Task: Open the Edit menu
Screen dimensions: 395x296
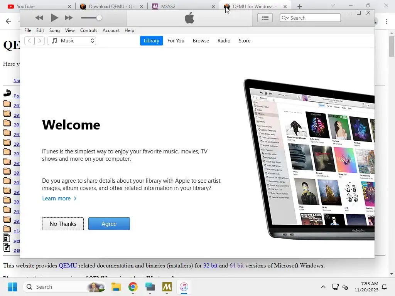Action: click(x=40, y=30)
